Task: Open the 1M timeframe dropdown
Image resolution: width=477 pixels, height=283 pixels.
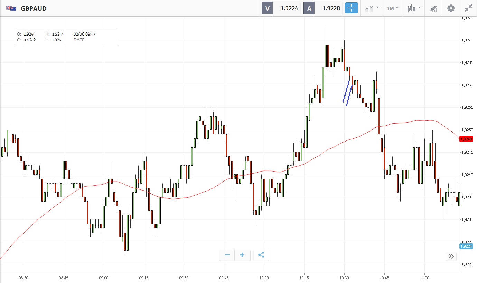Action: point(392,8)
